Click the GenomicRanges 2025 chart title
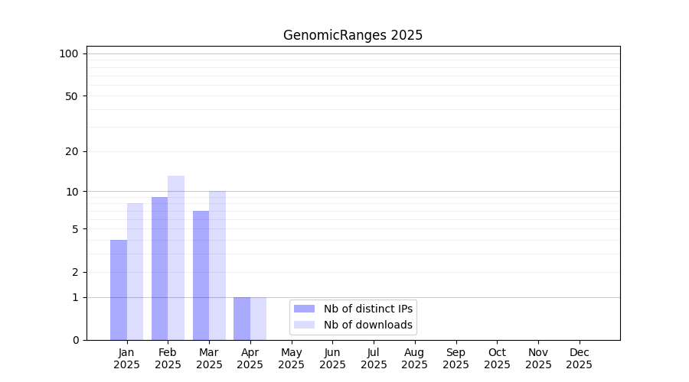 (352, 35)
